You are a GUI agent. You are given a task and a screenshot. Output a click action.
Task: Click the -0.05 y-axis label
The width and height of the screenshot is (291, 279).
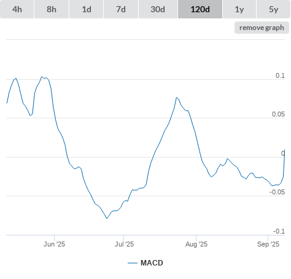(277, 192)
